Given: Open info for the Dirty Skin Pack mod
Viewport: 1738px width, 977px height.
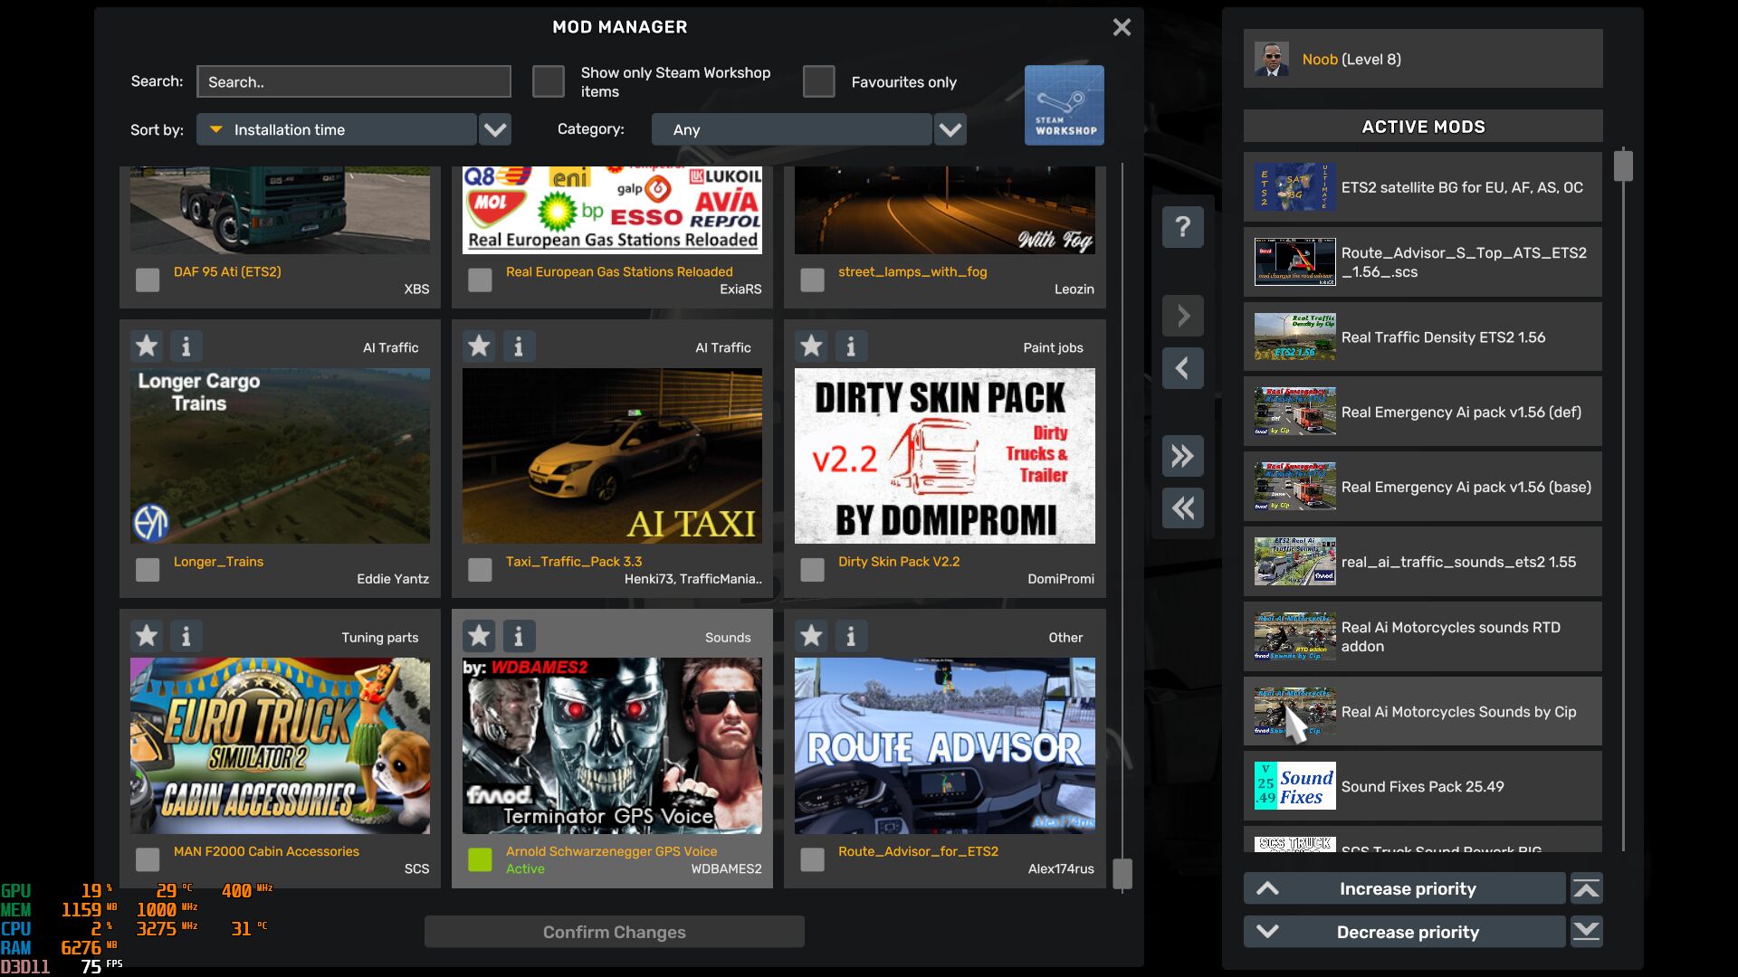Looking at the screenshot, I should click(850, 346).
